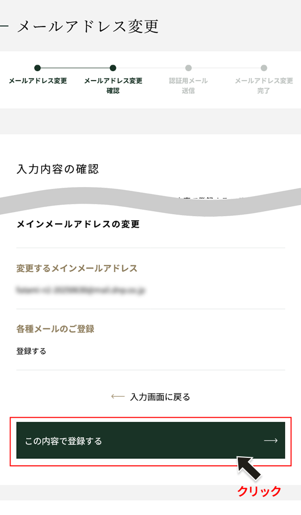Click the left arrow beside 入力画面に戻る
The width and height of the screenshot is (301, 515).
[x=117, y=397]
